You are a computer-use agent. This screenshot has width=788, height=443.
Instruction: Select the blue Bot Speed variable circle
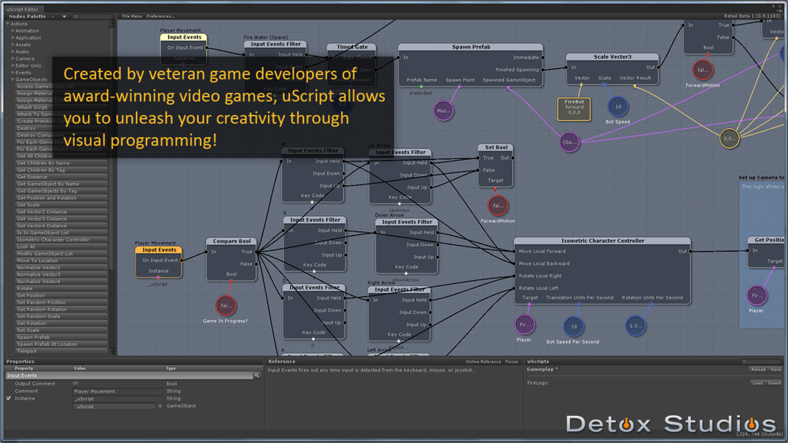click(x=617, y=106)
